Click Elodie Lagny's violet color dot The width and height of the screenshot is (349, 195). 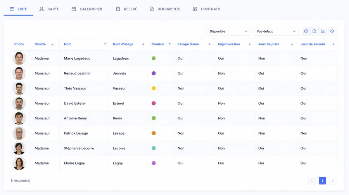(x=154, y=163)
